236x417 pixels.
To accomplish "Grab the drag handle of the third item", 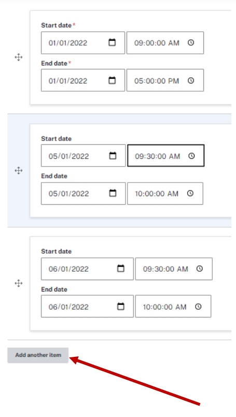I will click(18, 283).
